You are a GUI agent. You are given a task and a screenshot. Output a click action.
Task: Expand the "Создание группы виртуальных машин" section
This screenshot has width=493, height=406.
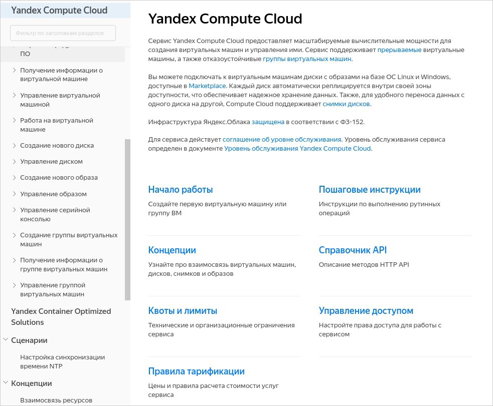68,239
